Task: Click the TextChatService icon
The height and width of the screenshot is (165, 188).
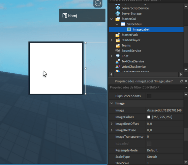Action: point(118,61)
